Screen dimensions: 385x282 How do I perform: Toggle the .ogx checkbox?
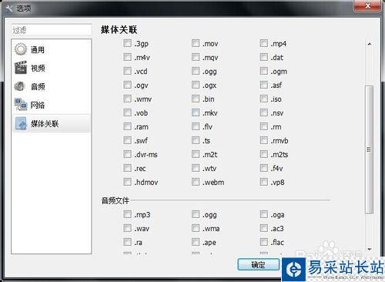pos(196,85)
